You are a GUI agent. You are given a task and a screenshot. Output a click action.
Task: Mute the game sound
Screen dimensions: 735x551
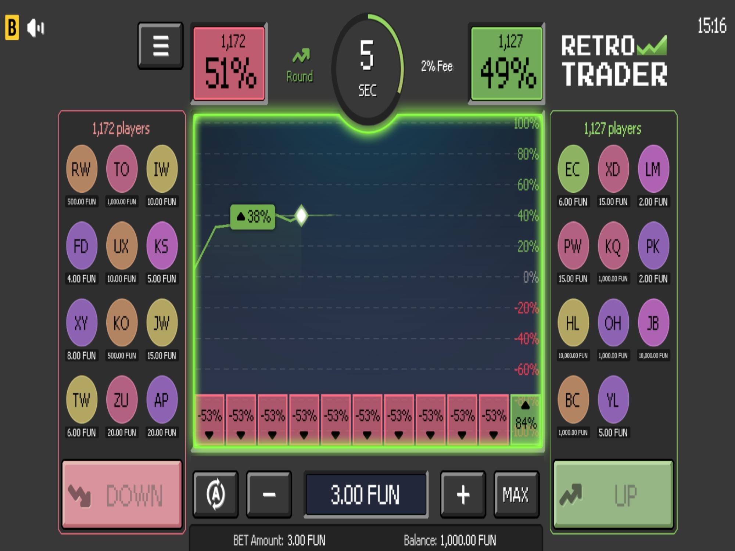point(36,27)
